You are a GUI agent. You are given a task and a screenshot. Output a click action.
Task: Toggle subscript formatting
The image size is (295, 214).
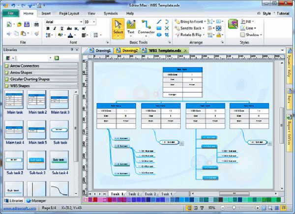[x=76, y=28]
